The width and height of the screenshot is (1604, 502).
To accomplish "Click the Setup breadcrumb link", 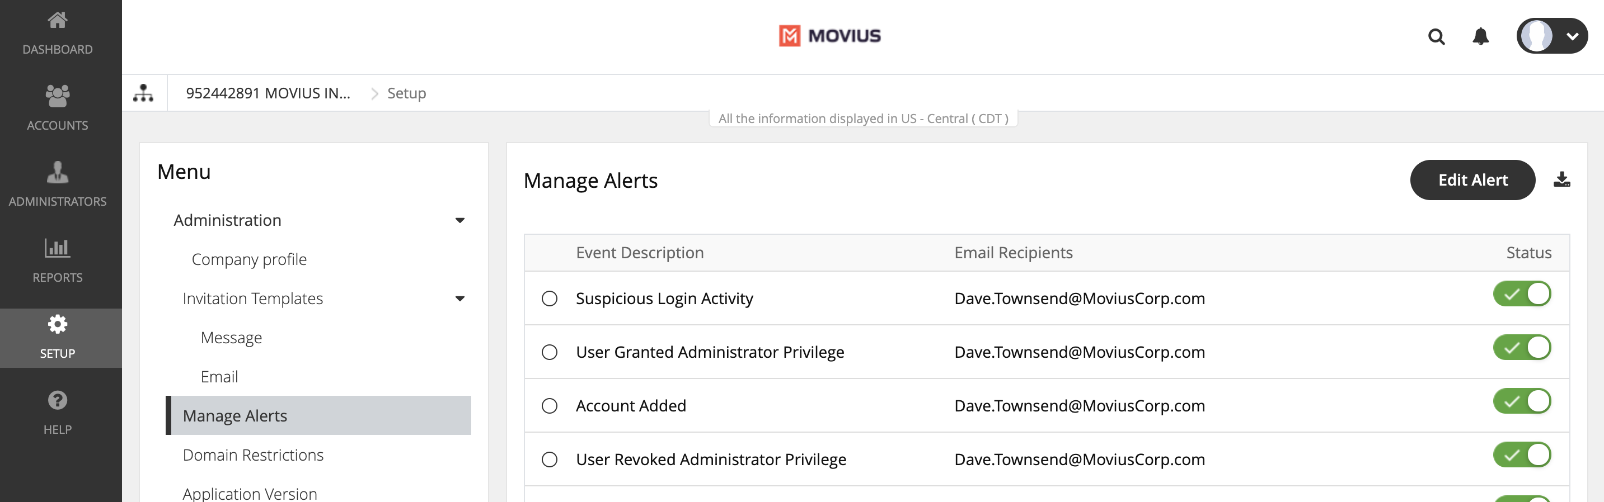I will pyautogui.click(x=407, y=93).
